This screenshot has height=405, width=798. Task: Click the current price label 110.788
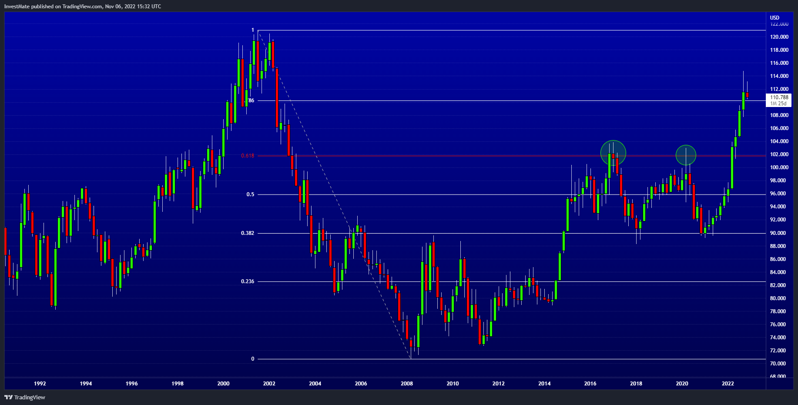(x=779, y=97)
